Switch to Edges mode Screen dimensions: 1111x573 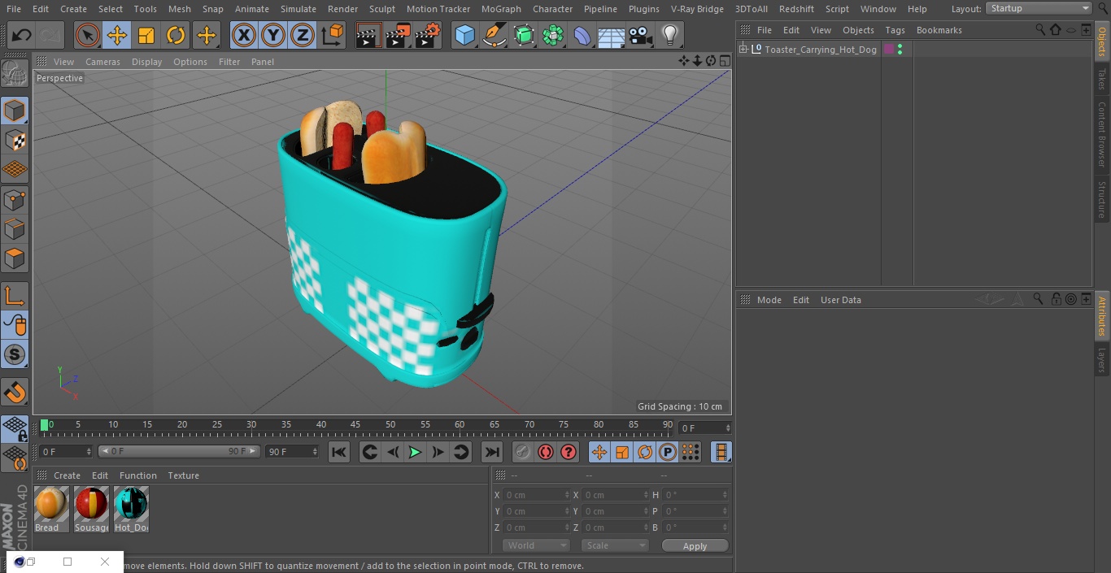point(15,228)
